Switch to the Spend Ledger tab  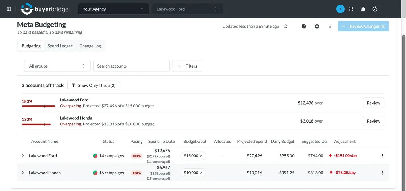click(x=60, y=46)
